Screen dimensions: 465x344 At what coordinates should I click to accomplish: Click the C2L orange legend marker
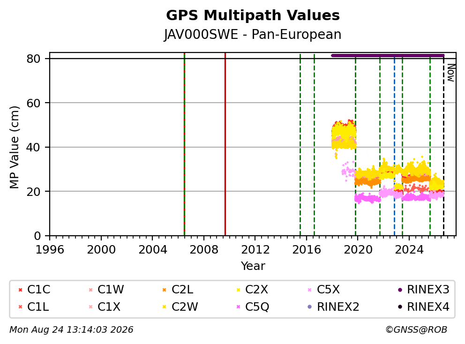point(164,290)
